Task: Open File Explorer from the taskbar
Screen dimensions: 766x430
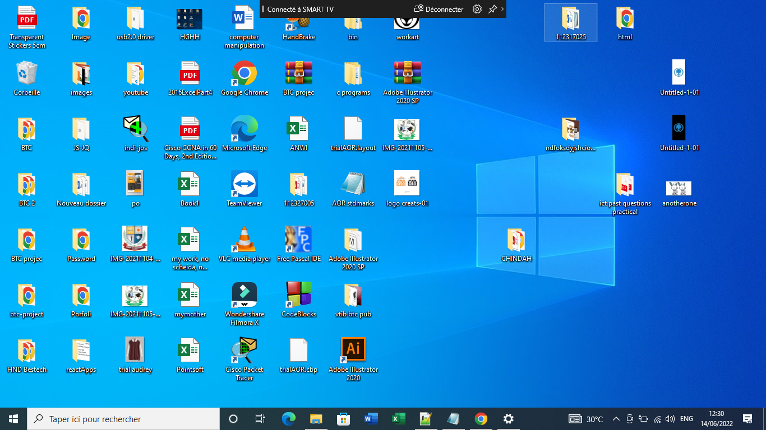Action: pos(316,419)
